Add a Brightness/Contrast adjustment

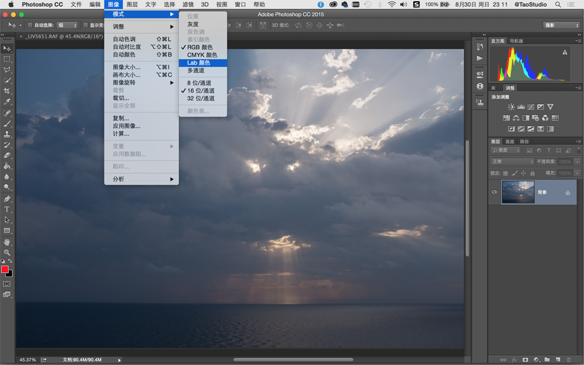tap(511, 107)
